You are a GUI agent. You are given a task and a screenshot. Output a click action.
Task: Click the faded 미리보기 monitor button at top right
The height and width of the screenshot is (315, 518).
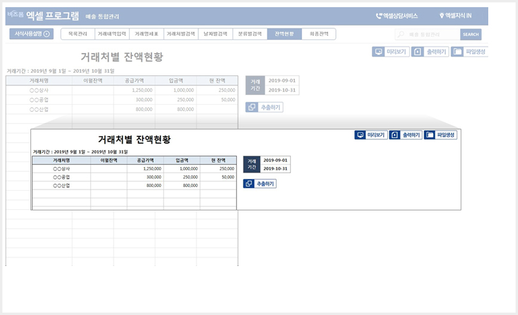coord(391,51)
